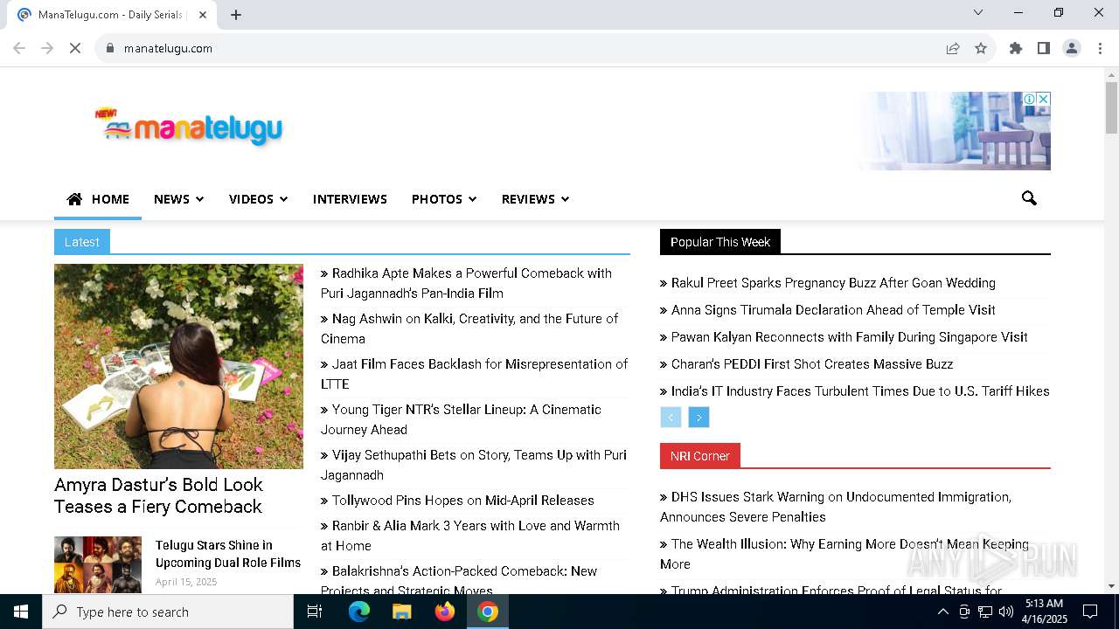Screen dimensions: 1119x629
Task: Open the share page icon
Action: [x=953, y=48]
